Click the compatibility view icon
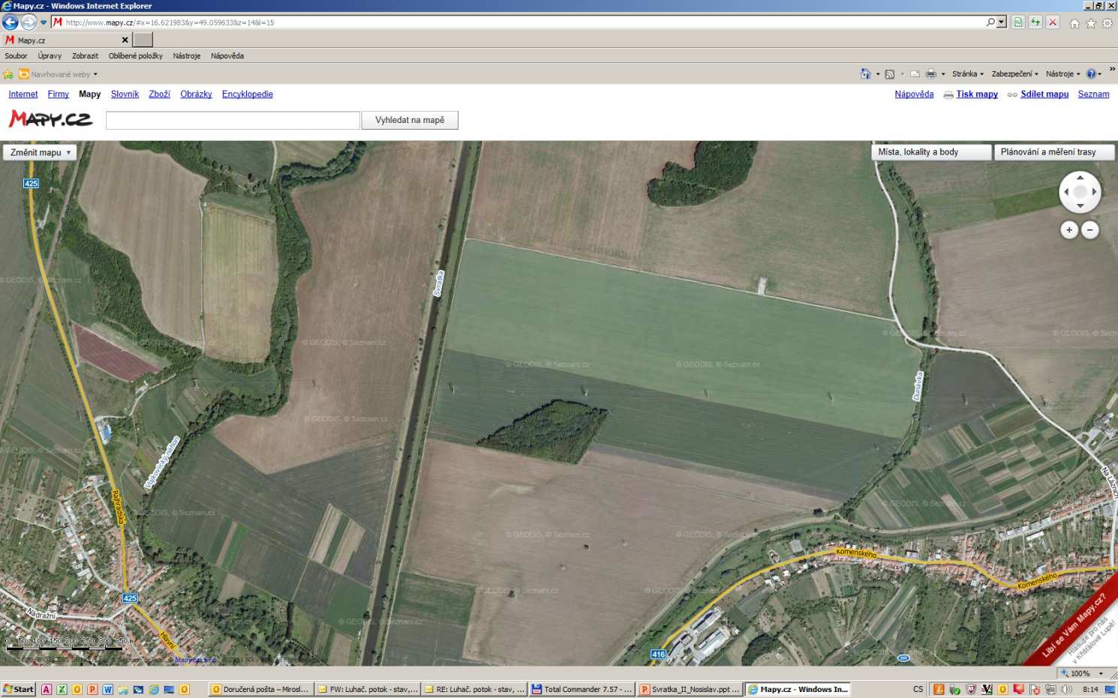The width and height of the screenshot is (1118, 698). (1018, 22)
